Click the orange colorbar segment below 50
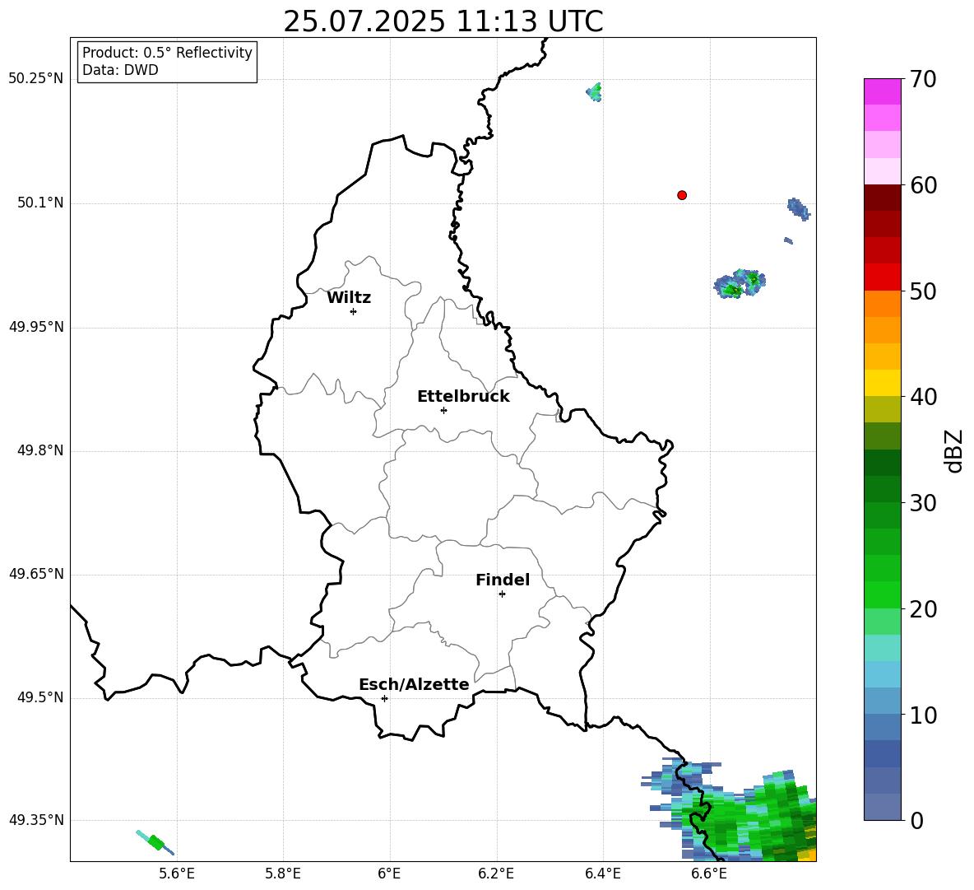This screenshot has width=974, height=890. [882, 303]
